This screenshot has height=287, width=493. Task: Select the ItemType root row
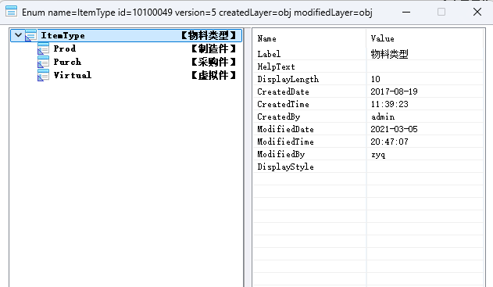click(126, 35)
